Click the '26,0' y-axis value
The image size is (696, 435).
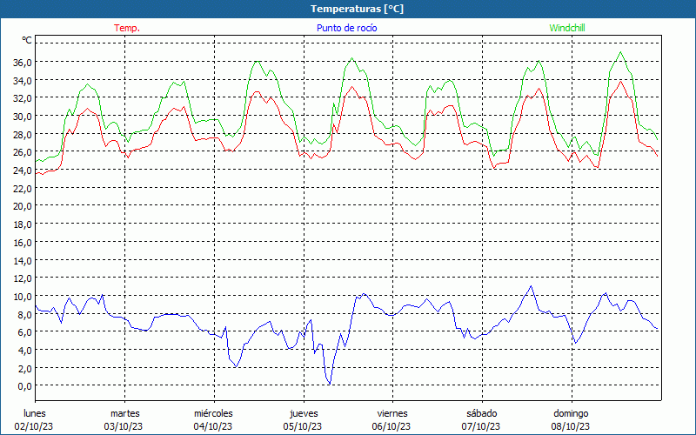click(x=23, y=152)
